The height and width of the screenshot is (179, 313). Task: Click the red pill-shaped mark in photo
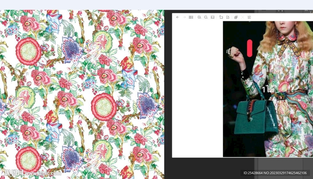click(x=249, y=48)
